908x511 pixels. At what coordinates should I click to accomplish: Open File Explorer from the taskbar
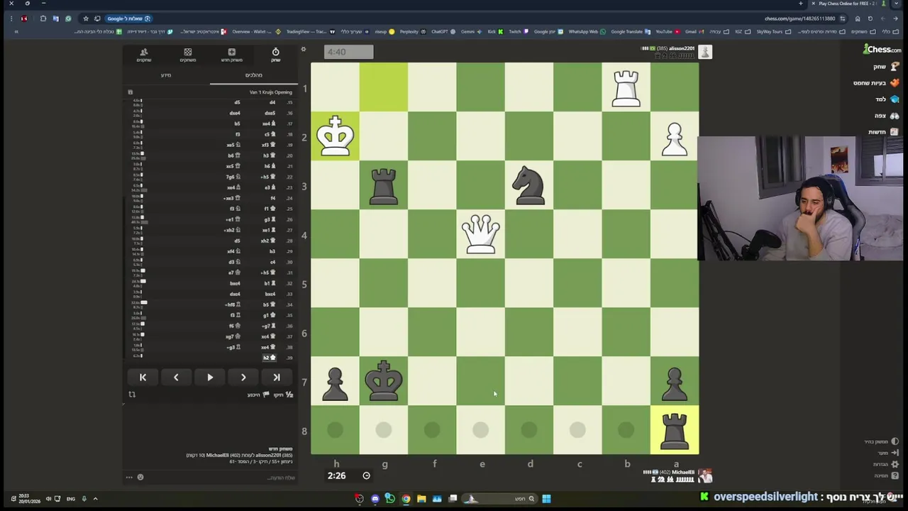click(421, 499)
